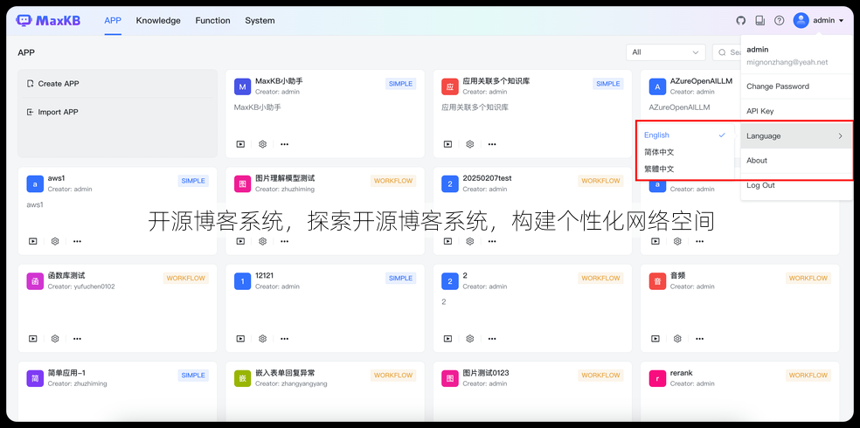The image size is (860, 428).
Task: Run demo icon on 函数库测试 card
Action: point(33,339)
